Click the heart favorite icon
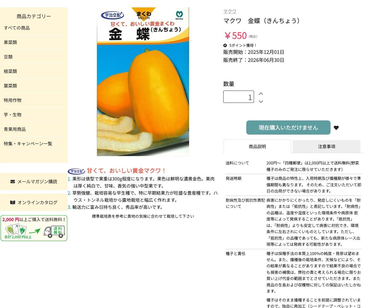369x308 pixels. click(x=336, y=128)
